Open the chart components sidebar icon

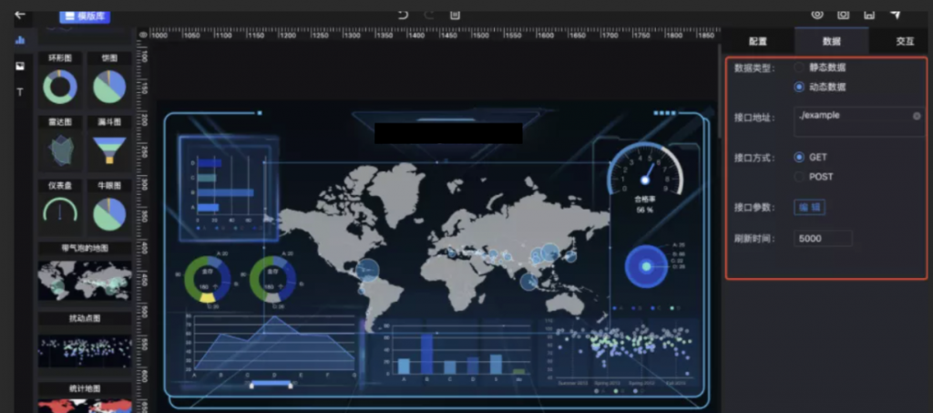tap(20, 40)
